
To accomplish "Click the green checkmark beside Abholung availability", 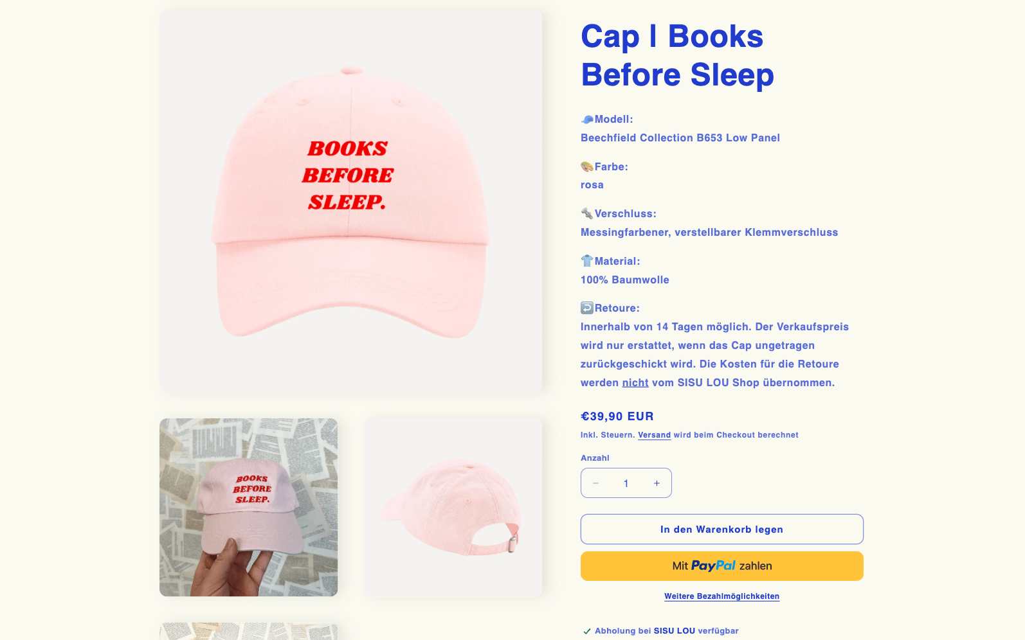I will click(x=586, y=631).
